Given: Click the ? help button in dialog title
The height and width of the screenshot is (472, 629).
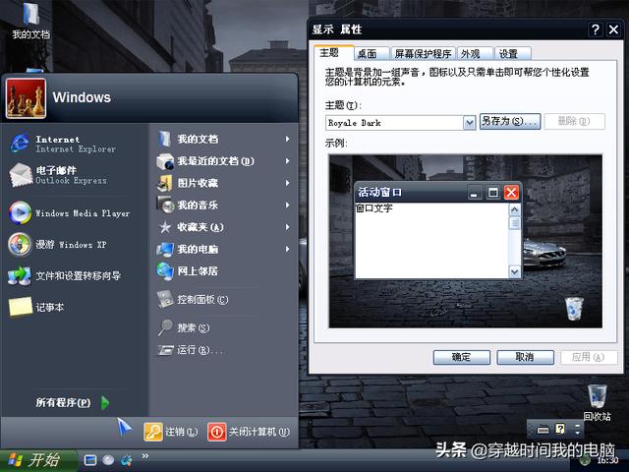Looking at the screenshot, I should [596, 29].
